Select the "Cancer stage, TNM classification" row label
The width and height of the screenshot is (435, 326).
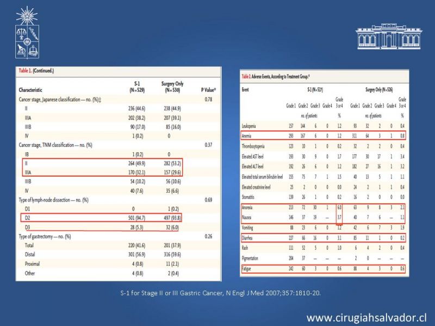click(x=55, y=145)
